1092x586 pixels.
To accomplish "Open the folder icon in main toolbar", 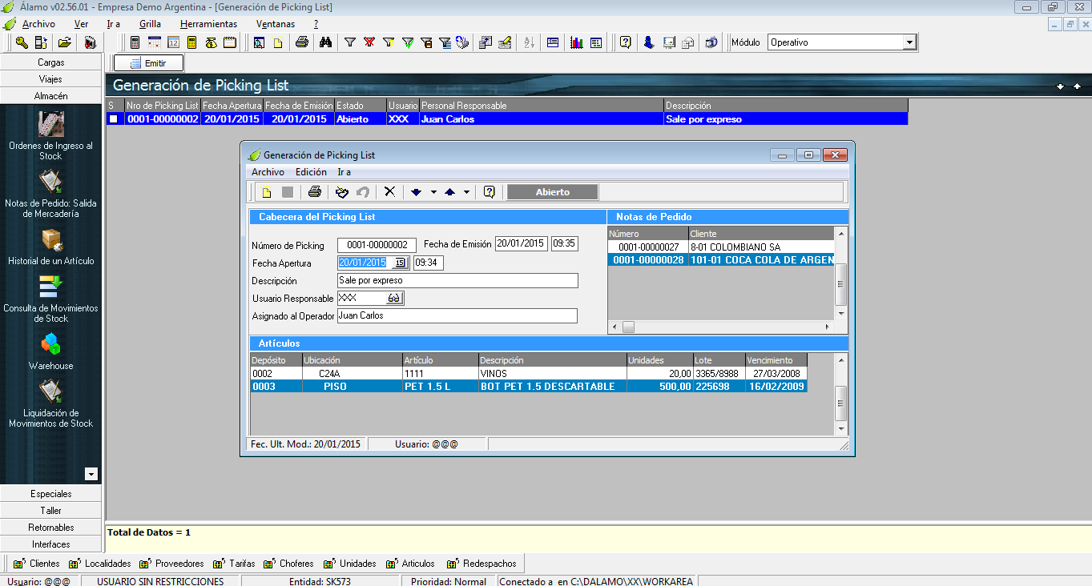I will pos(64,42).
